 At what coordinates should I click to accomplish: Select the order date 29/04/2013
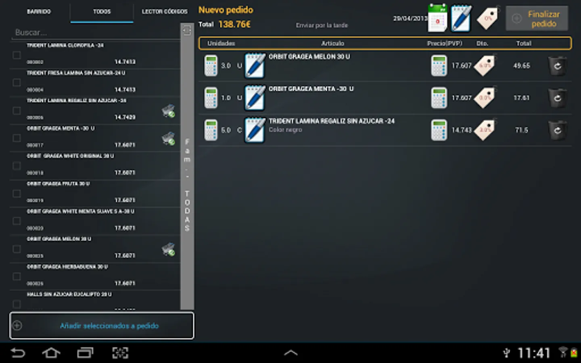(x=410, y=18)
